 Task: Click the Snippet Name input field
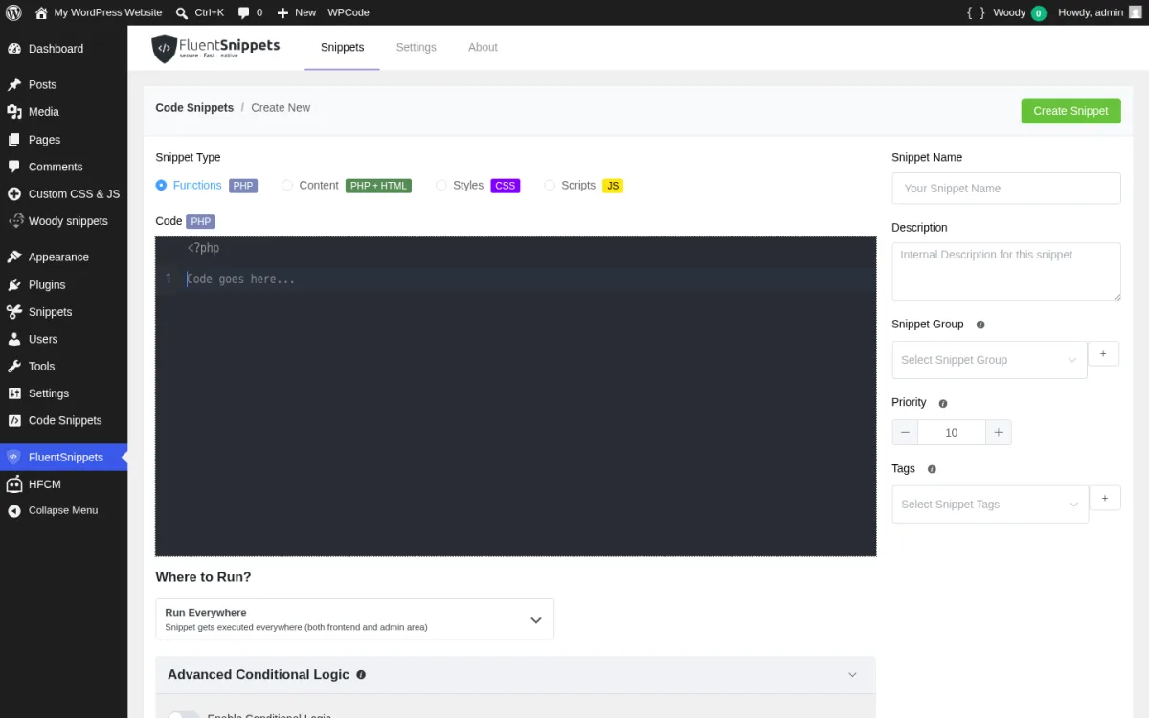click(x=1005, y=189)
